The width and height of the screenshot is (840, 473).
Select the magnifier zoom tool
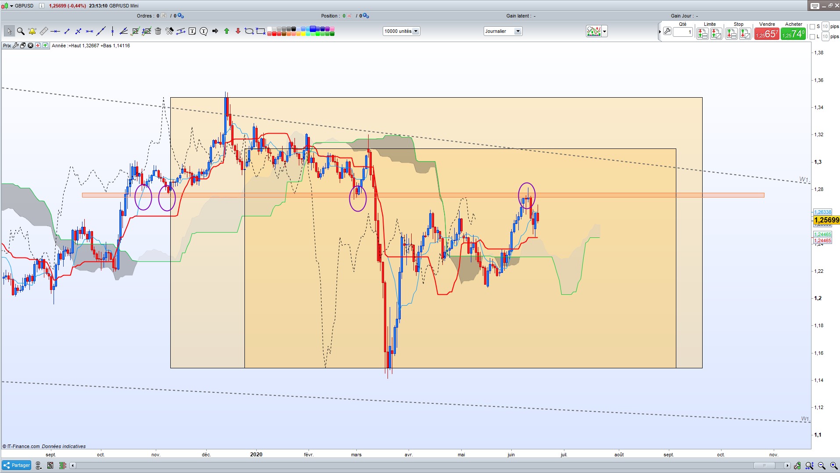pos(21,31)
